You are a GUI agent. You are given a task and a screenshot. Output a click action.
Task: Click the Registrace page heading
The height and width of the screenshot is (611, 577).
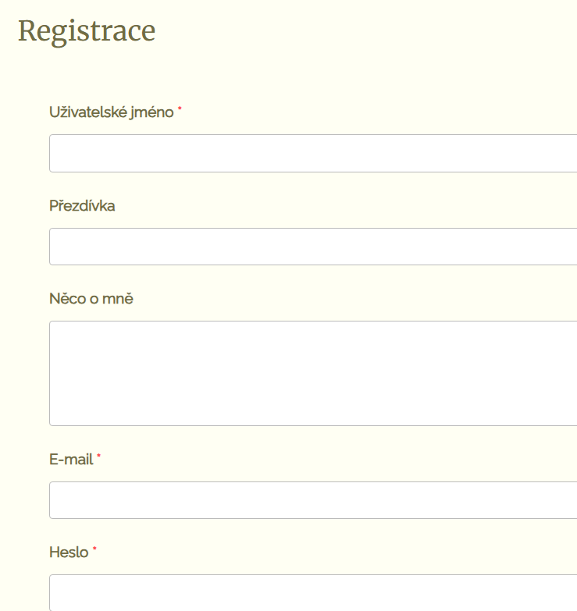87,31
